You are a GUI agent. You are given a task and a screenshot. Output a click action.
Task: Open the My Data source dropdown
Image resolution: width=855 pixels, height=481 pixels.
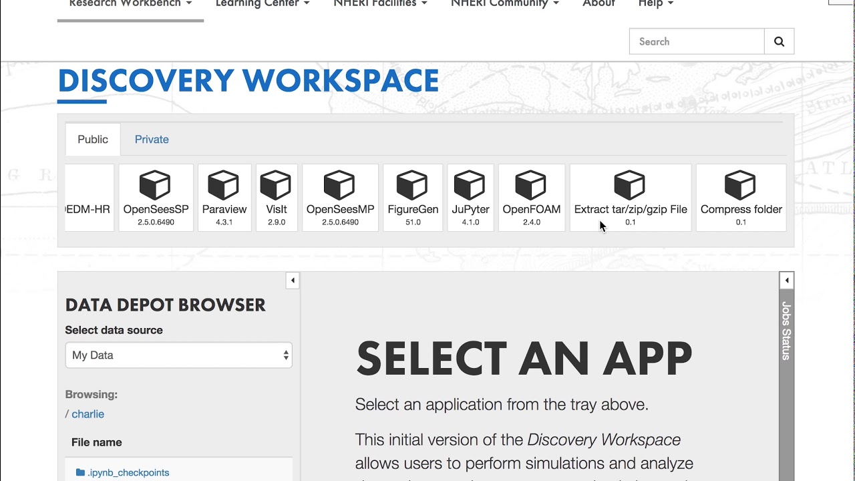pos(178,355)
